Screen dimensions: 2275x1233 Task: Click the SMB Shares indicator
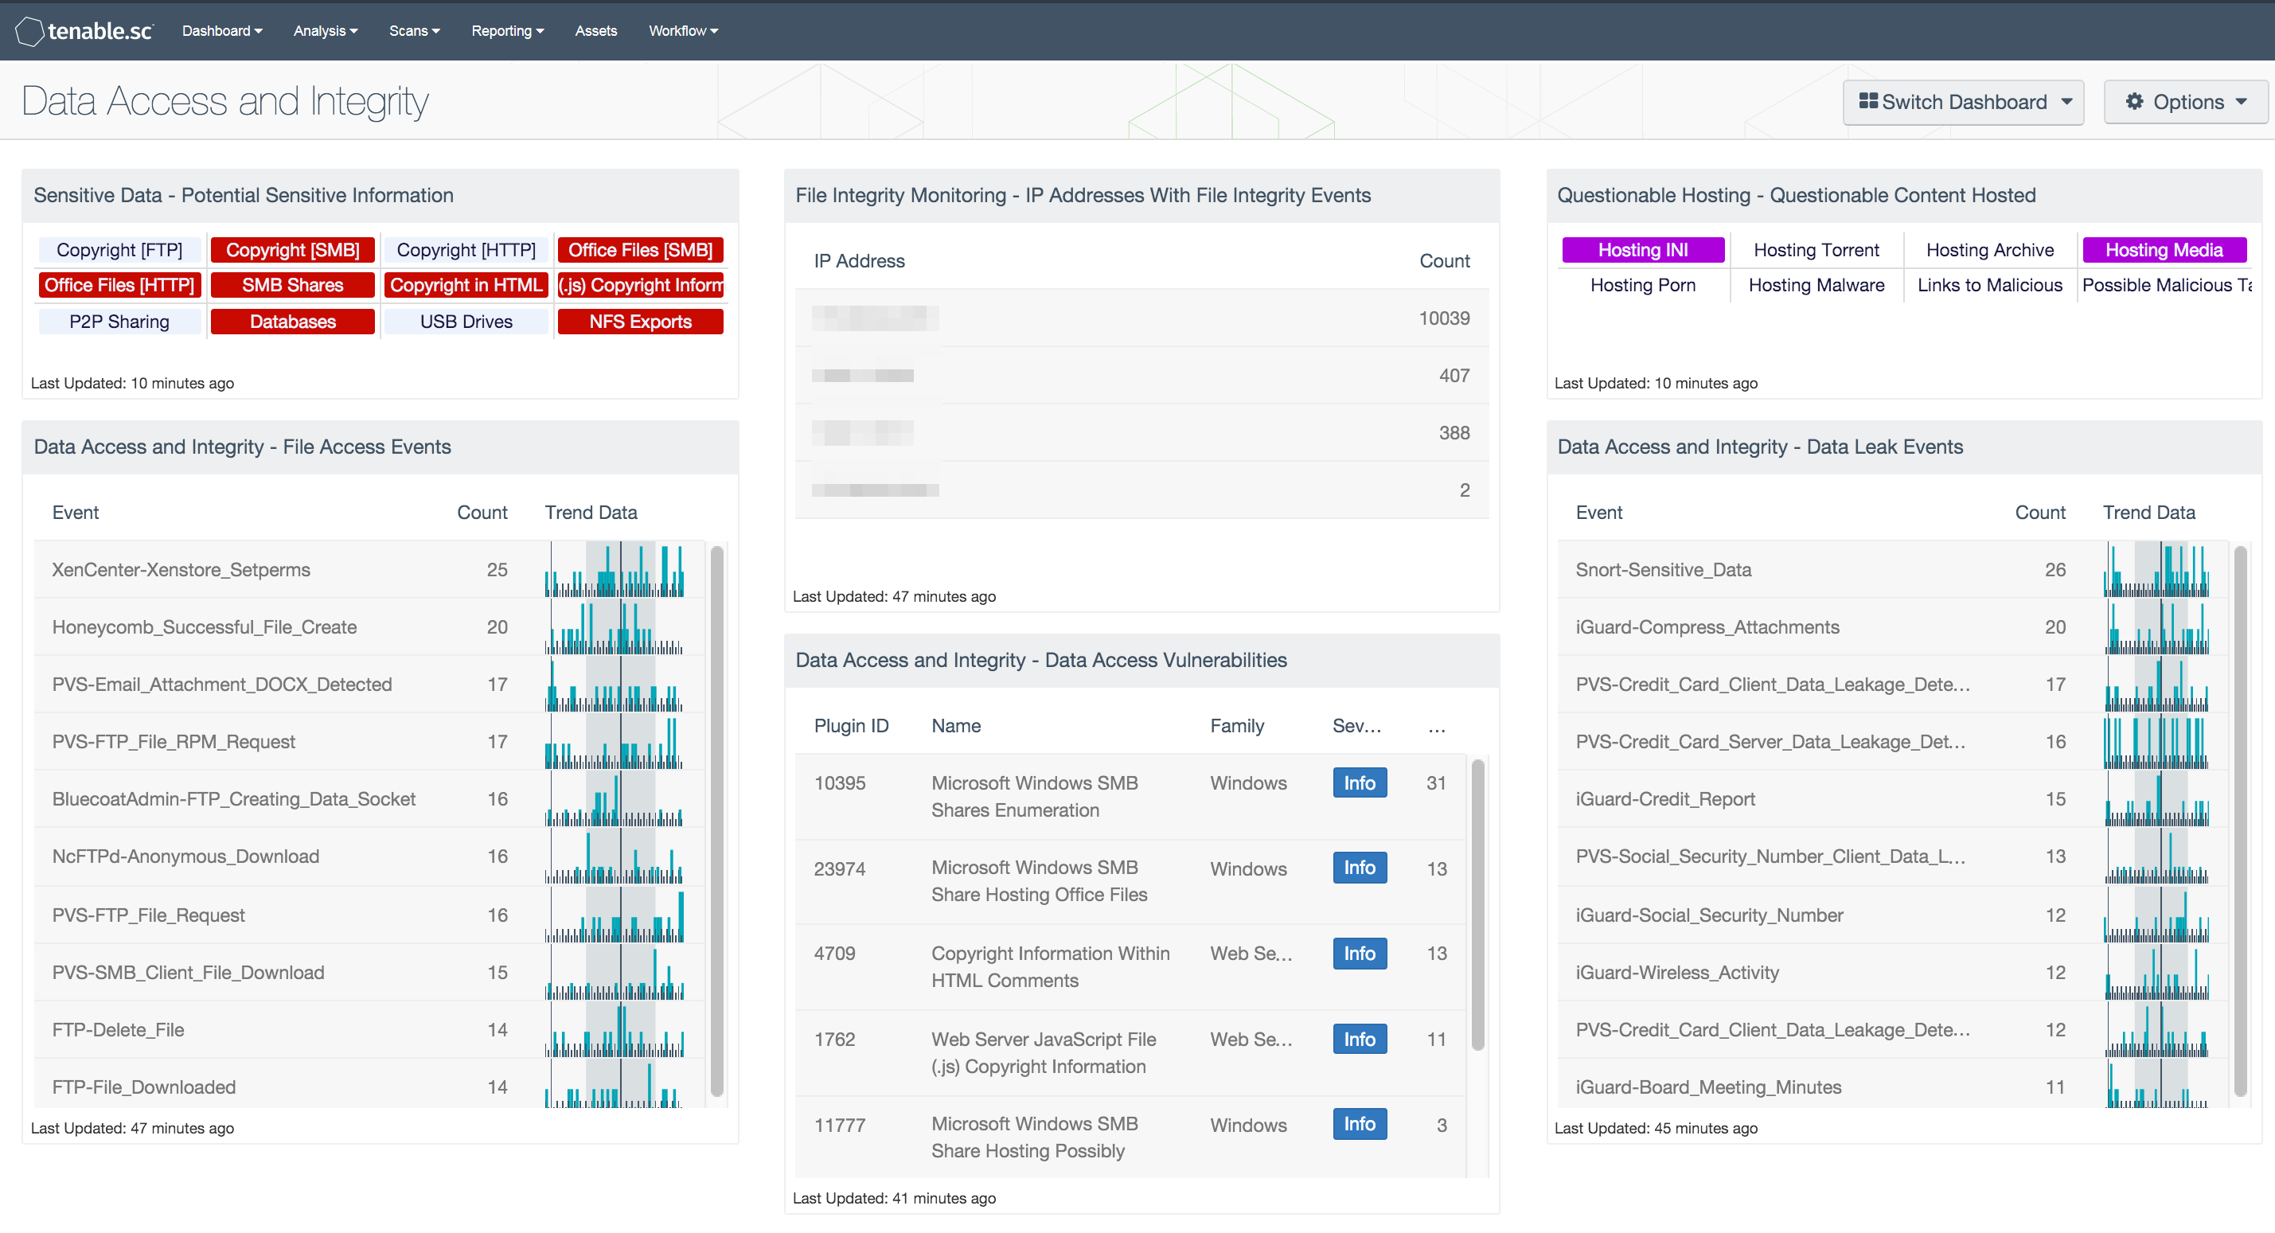pos(292,285)
